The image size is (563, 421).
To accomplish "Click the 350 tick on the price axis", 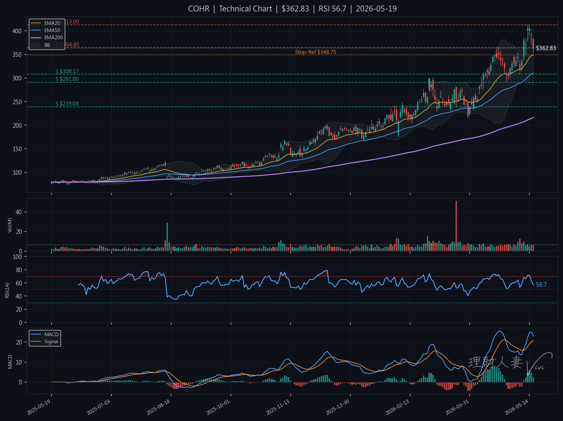I will pyautogui.click(x=17, y=55).
